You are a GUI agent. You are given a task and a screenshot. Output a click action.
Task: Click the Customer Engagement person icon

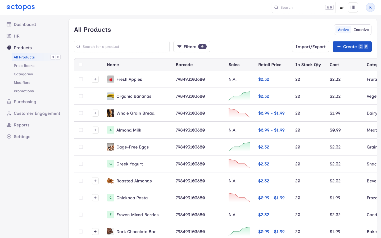(9, 113)
